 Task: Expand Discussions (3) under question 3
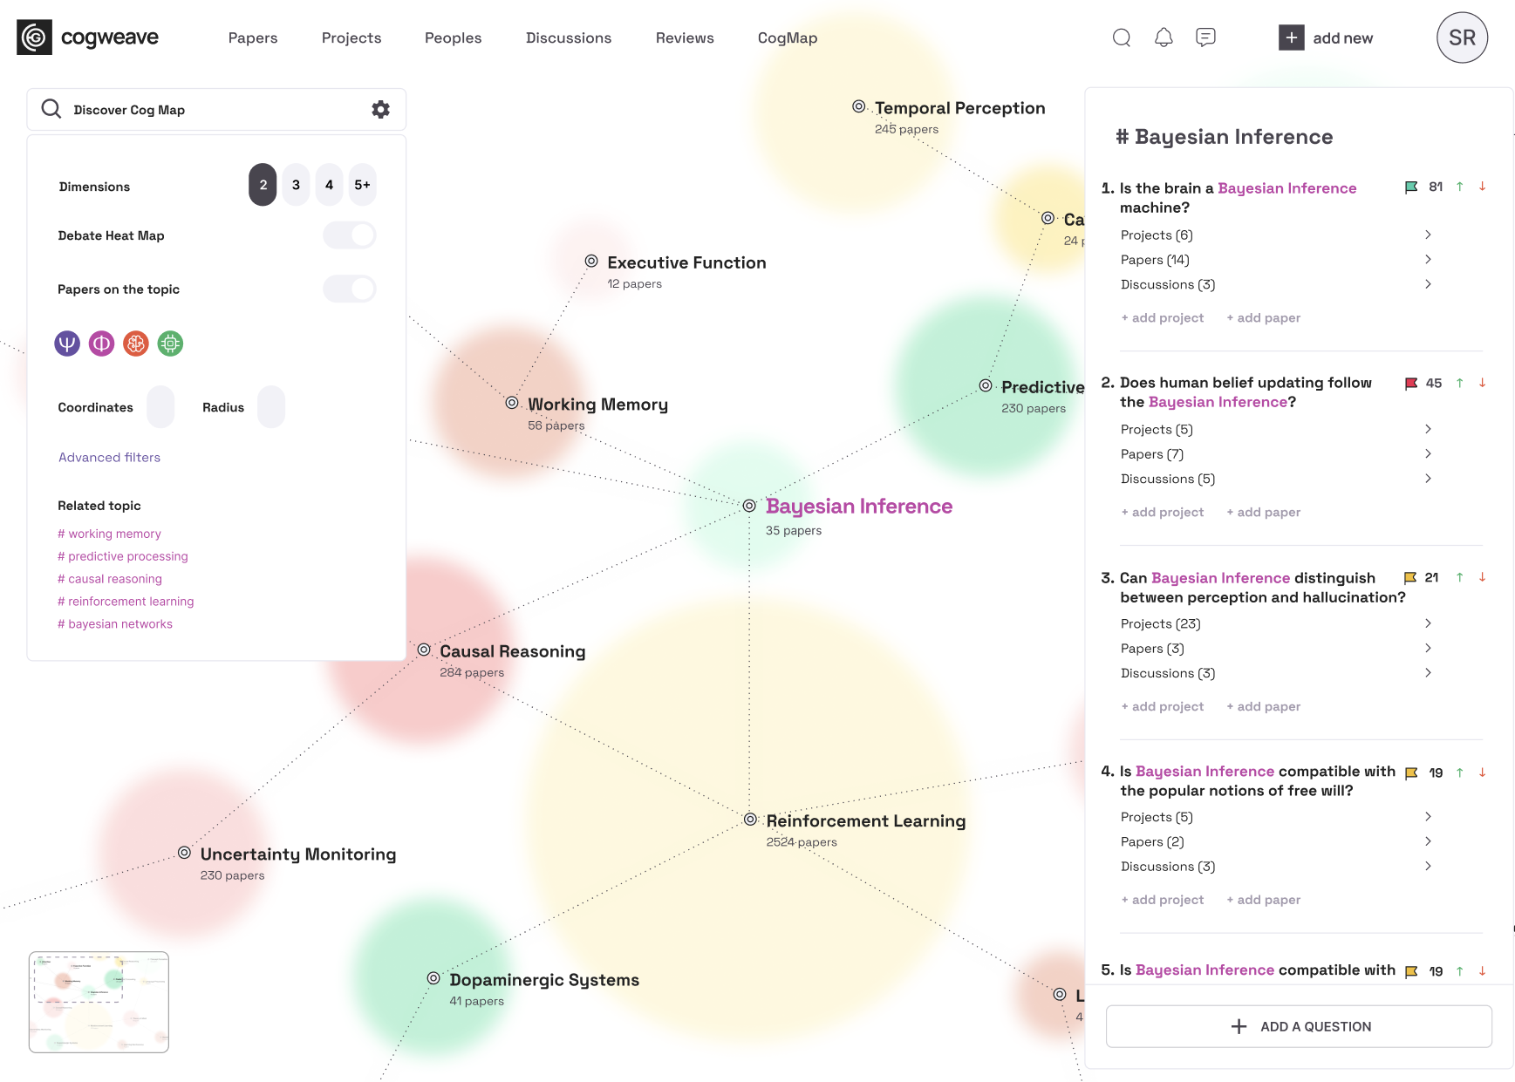click(1427, 673)
